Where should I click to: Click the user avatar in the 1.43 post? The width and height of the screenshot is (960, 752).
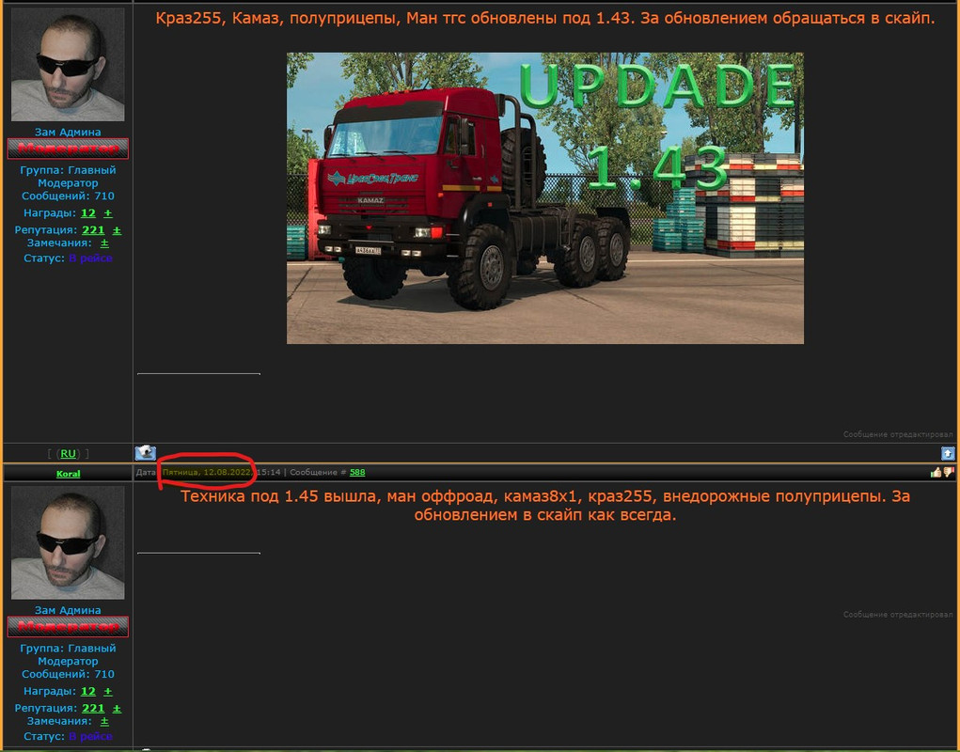coord(68,65)
